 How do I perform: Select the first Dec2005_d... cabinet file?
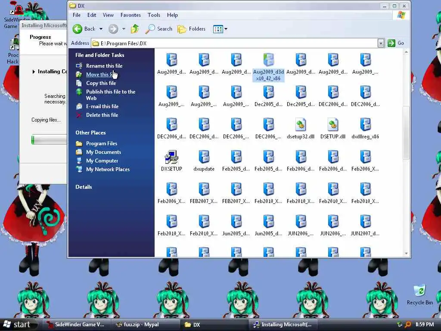pos(268,96)
